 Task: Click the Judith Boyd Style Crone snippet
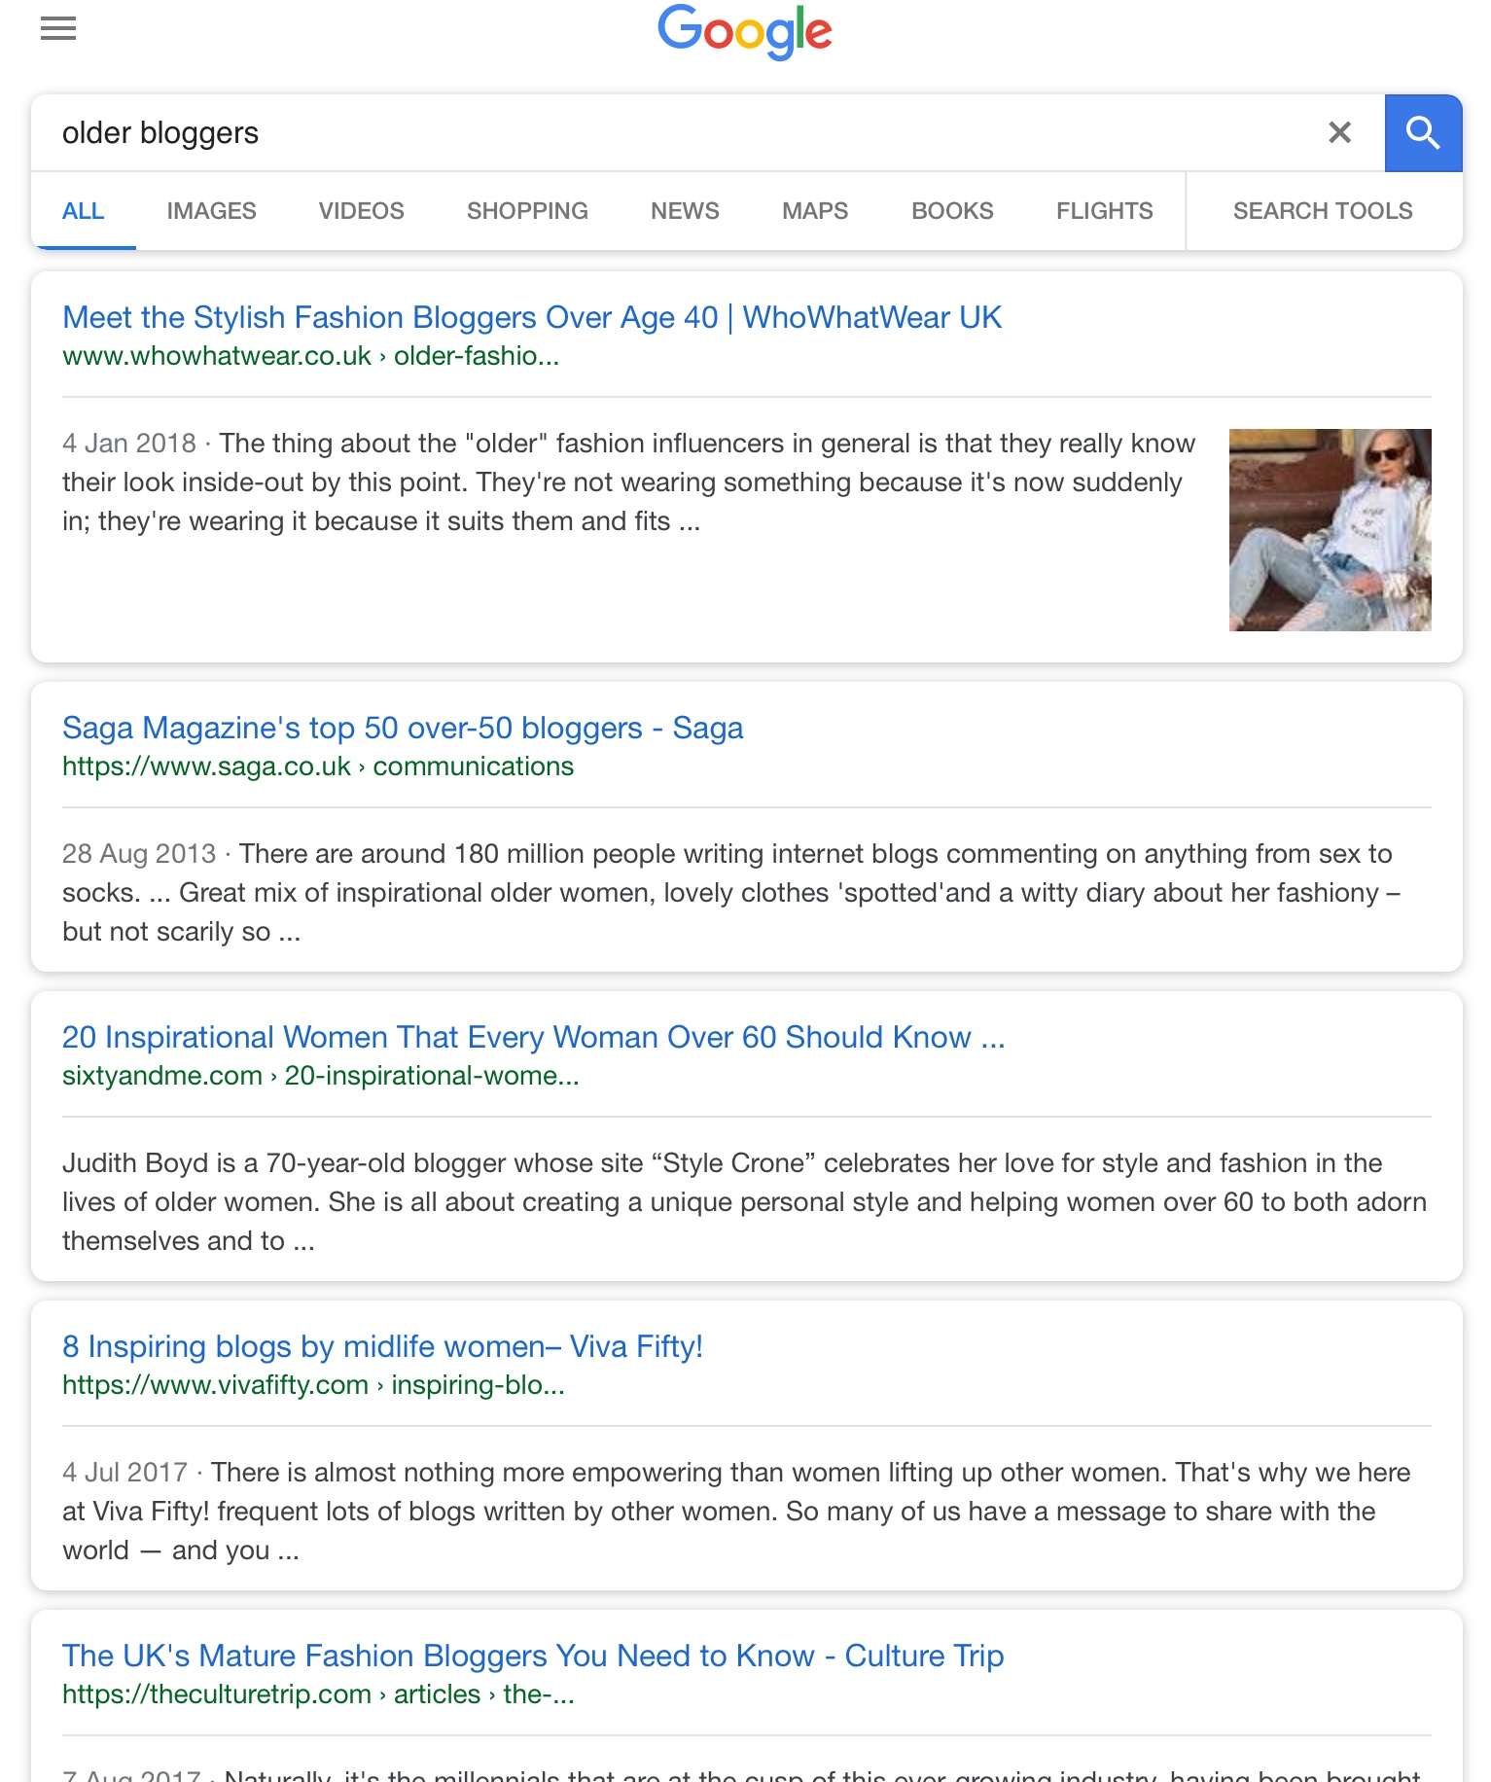(x=745, y=1202)
